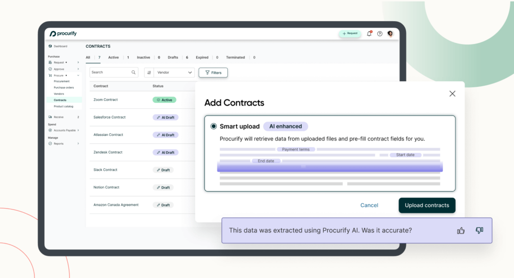Open the user profile avatar
514x278 pixels.
coord(390,34)
